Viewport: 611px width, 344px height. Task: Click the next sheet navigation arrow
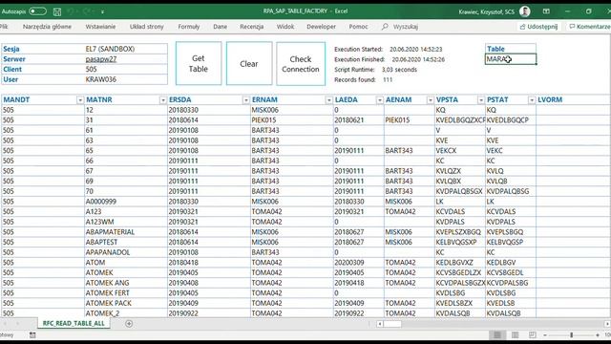point(17,323)
